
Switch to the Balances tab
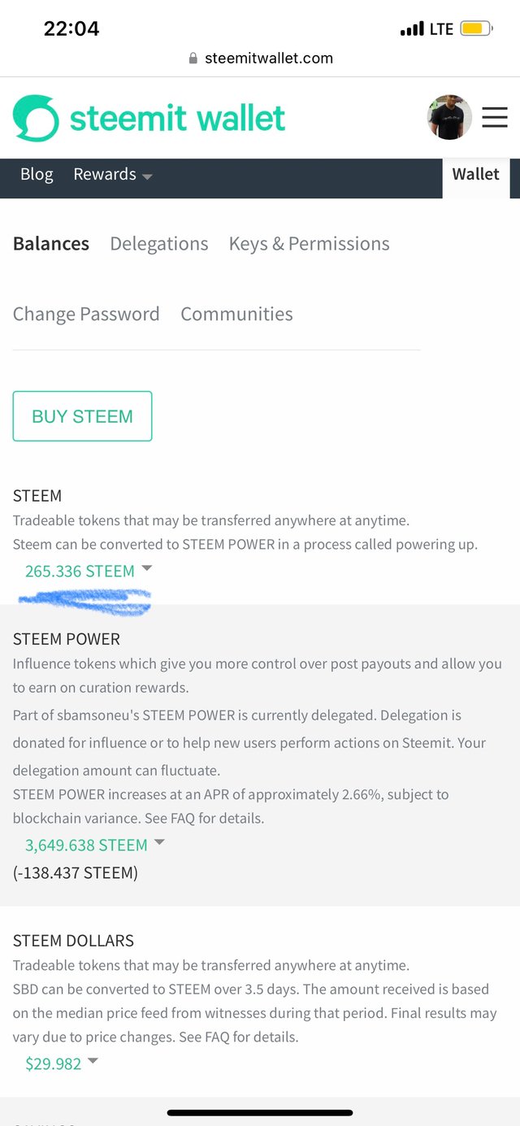pos(51,244)
